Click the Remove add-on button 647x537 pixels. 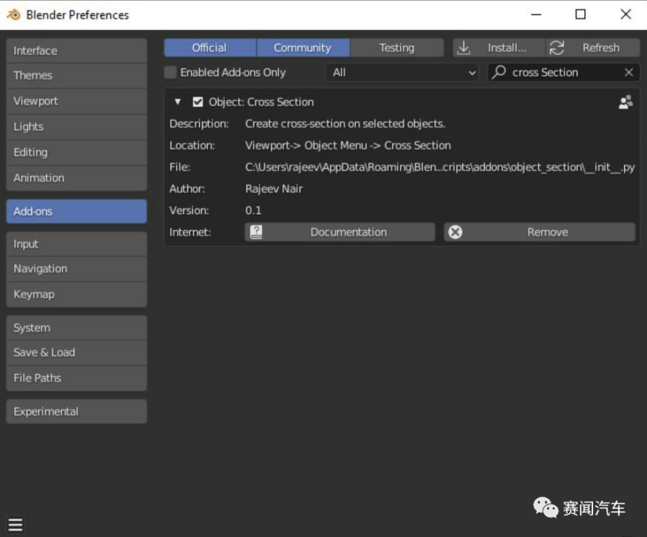pyautogui.click(x=547, y=232)
